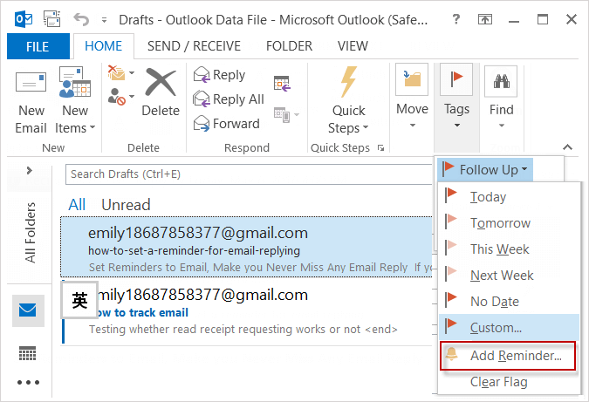Switch to the VIEW tab
The image size is (589, 402).
353,46
